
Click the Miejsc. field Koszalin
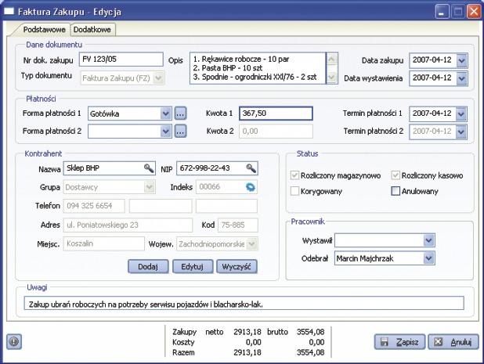(103, 243)
